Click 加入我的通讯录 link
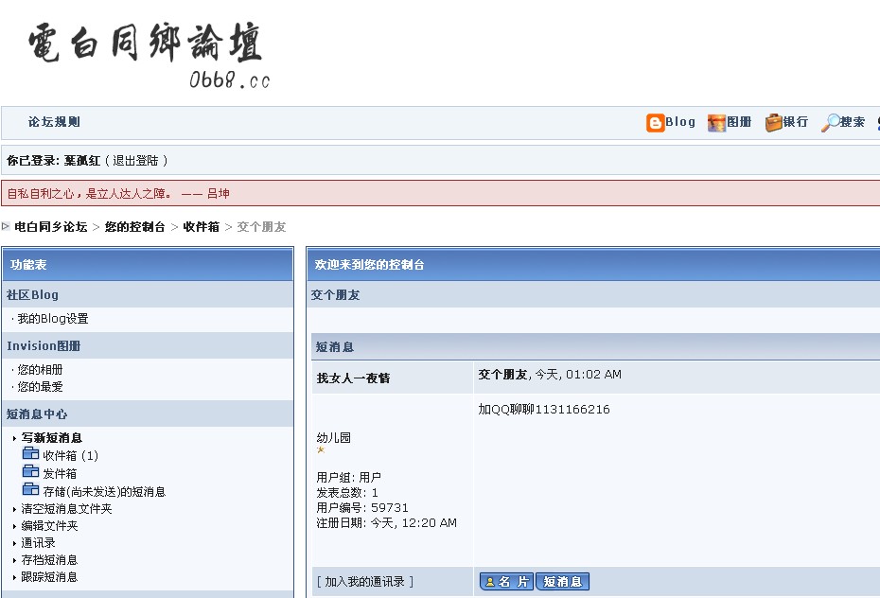This screenshot has width=880, height=598. 365,582
